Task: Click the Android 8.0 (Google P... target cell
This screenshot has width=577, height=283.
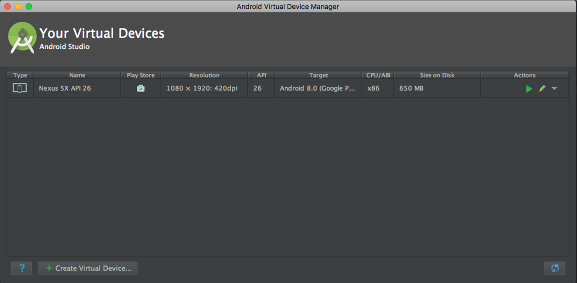Action: click(x=318, y=88)
